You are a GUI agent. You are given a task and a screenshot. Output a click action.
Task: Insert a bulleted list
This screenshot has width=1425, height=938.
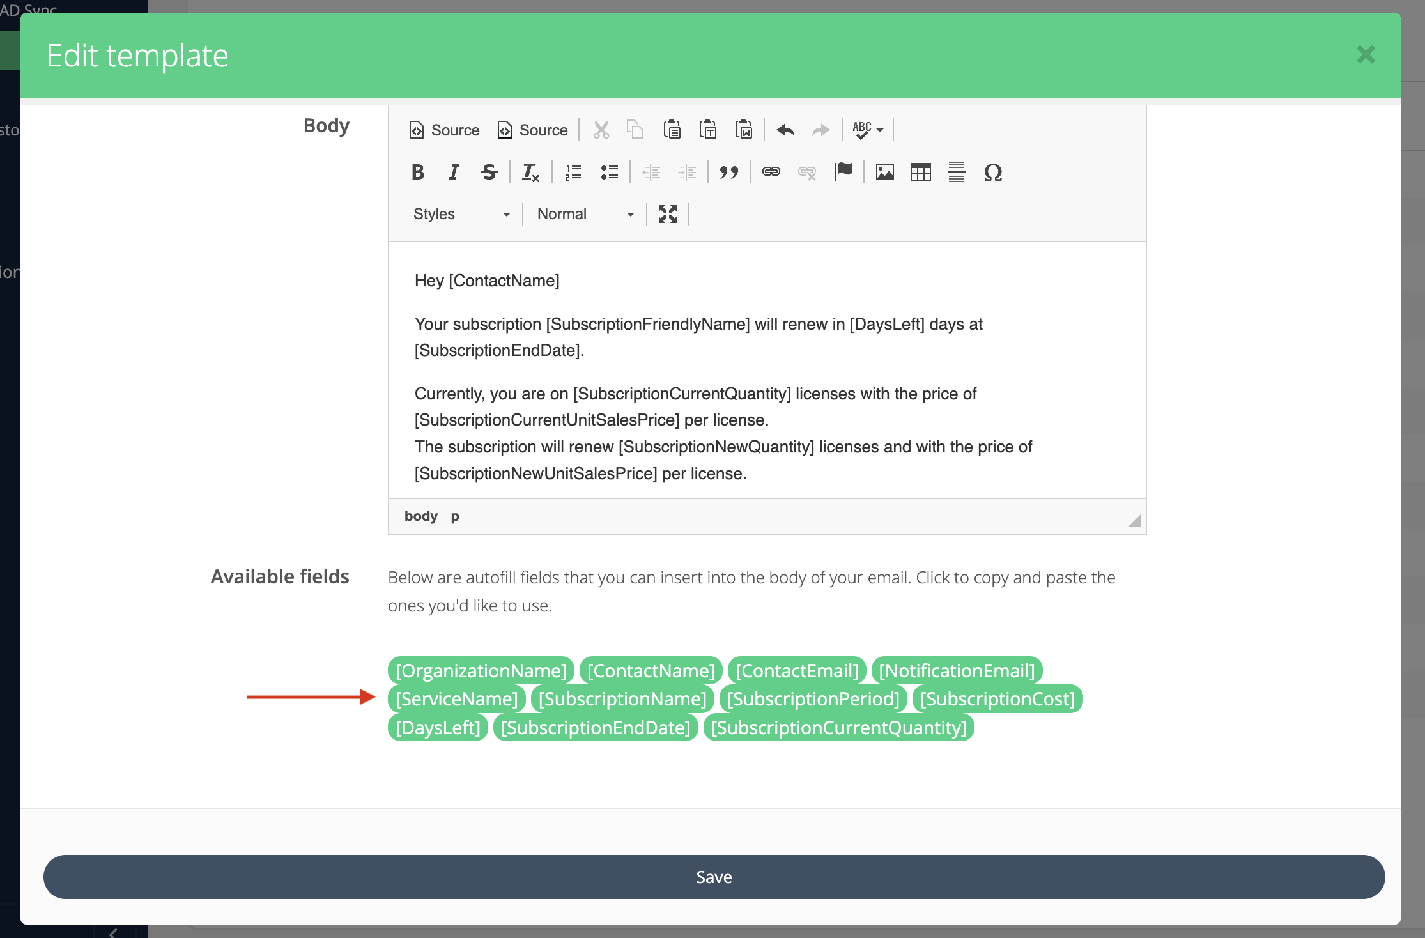pos(609,172)
